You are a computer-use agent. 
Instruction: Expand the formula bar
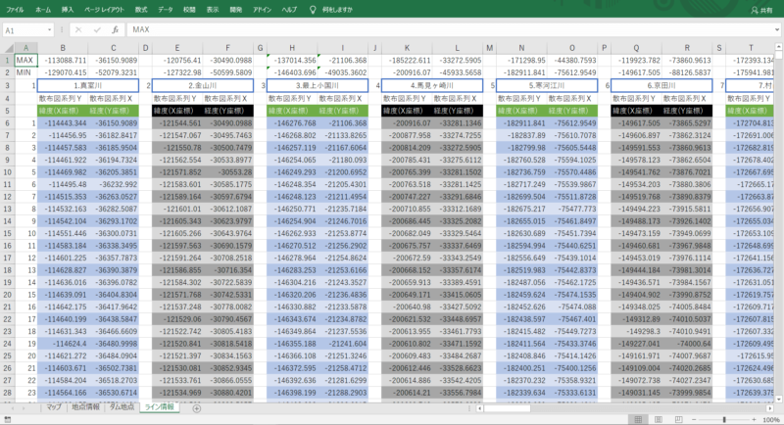click(775, 30)
